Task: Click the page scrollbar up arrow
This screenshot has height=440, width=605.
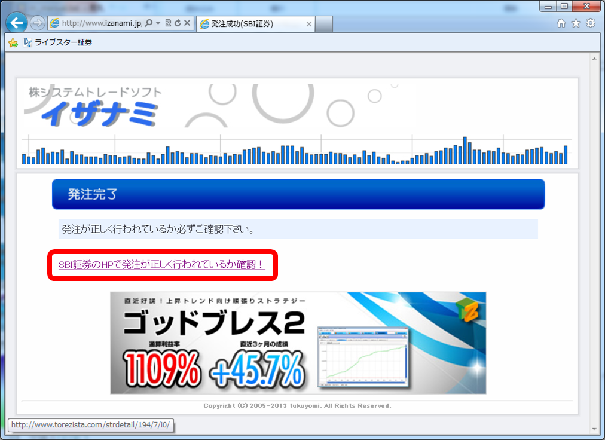Action: [594, 59]
